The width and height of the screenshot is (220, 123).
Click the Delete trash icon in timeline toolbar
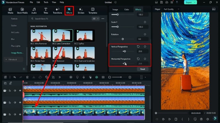(27, 77)
